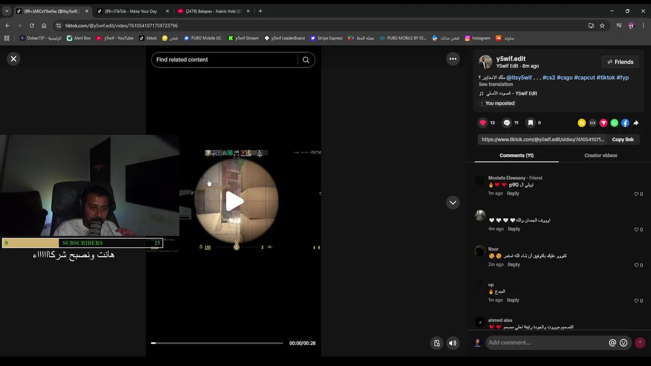The width and height of the screenshot is (651, 366).
Task: Reply to op's comment
Action: click(513, 300)
